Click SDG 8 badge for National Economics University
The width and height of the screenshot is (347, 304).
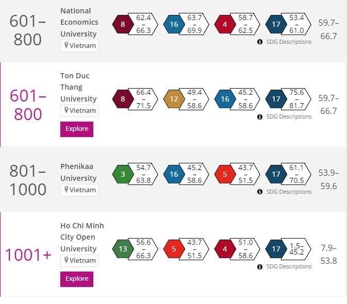[x=123, y=24]
